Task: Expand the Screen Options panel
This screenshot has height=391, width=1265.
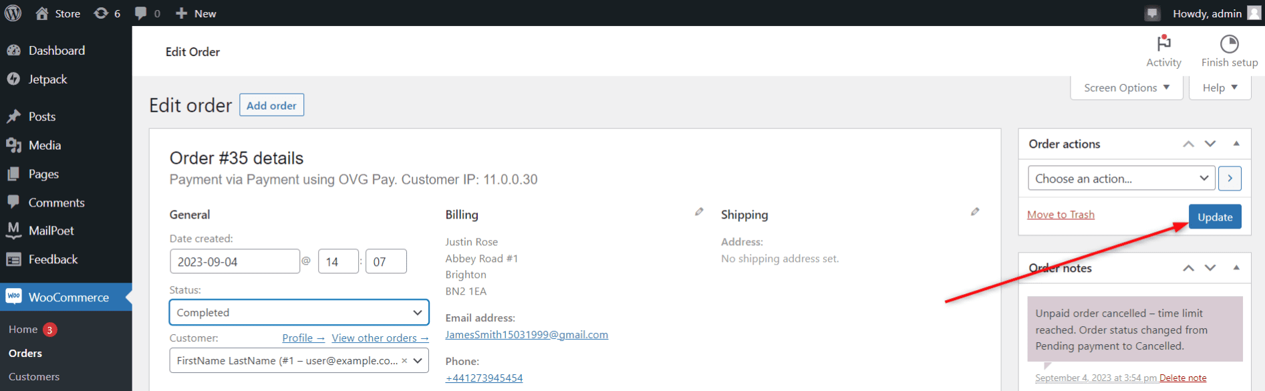Action: point(1127,88)
